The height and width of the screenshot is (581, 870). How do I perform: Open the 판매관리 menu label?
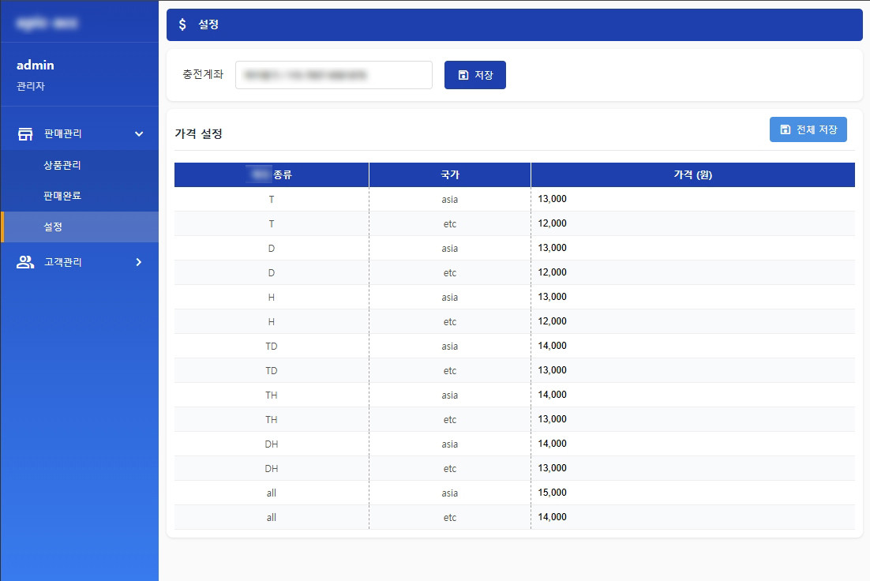point(62,133)
